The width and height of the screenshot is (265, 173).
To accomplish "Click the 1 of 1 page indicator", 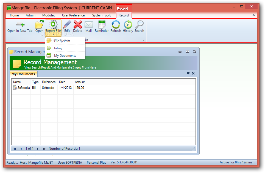I will [30, 149].
